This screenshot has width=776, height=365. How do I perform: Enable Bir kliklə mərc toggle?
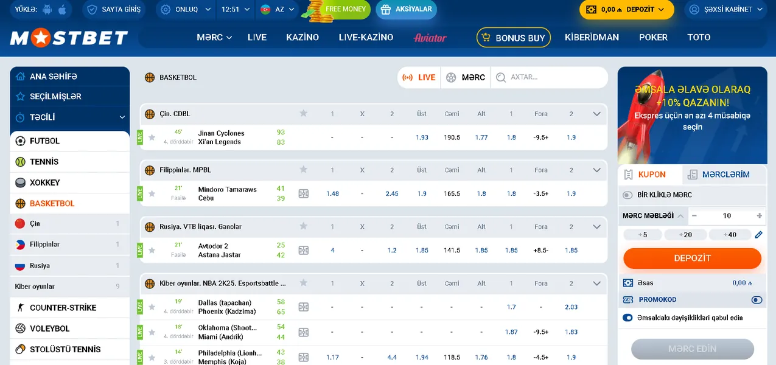coord(627,195)
